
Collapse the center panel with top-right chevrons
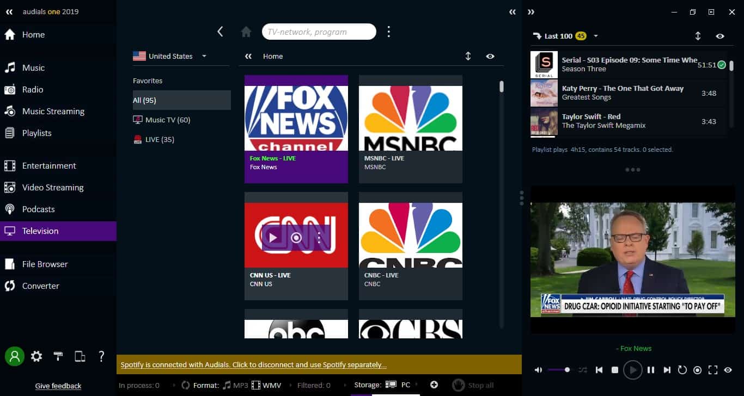pos(513,11)
